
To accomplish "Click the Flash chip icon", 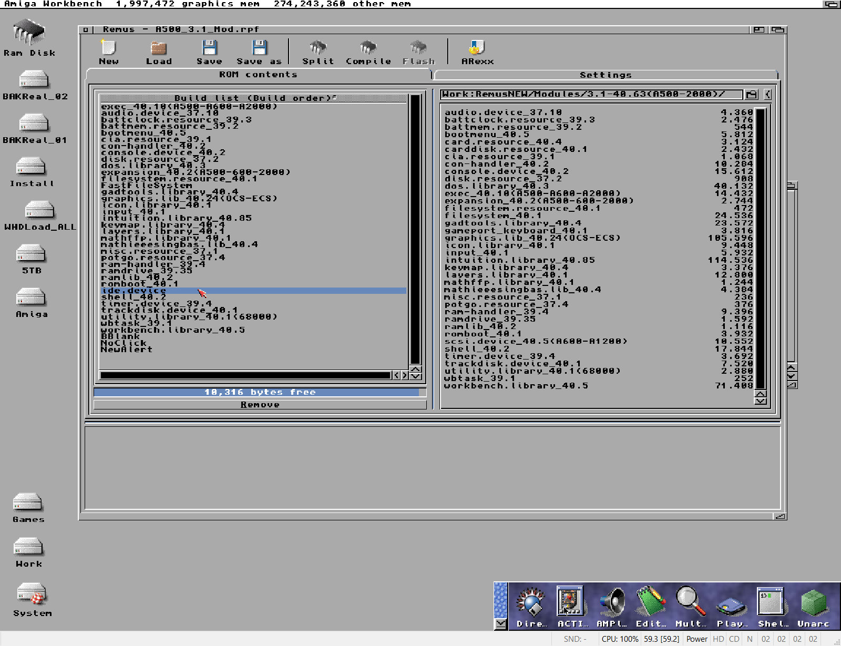I will pyautogui.click(x=419, y=52).
